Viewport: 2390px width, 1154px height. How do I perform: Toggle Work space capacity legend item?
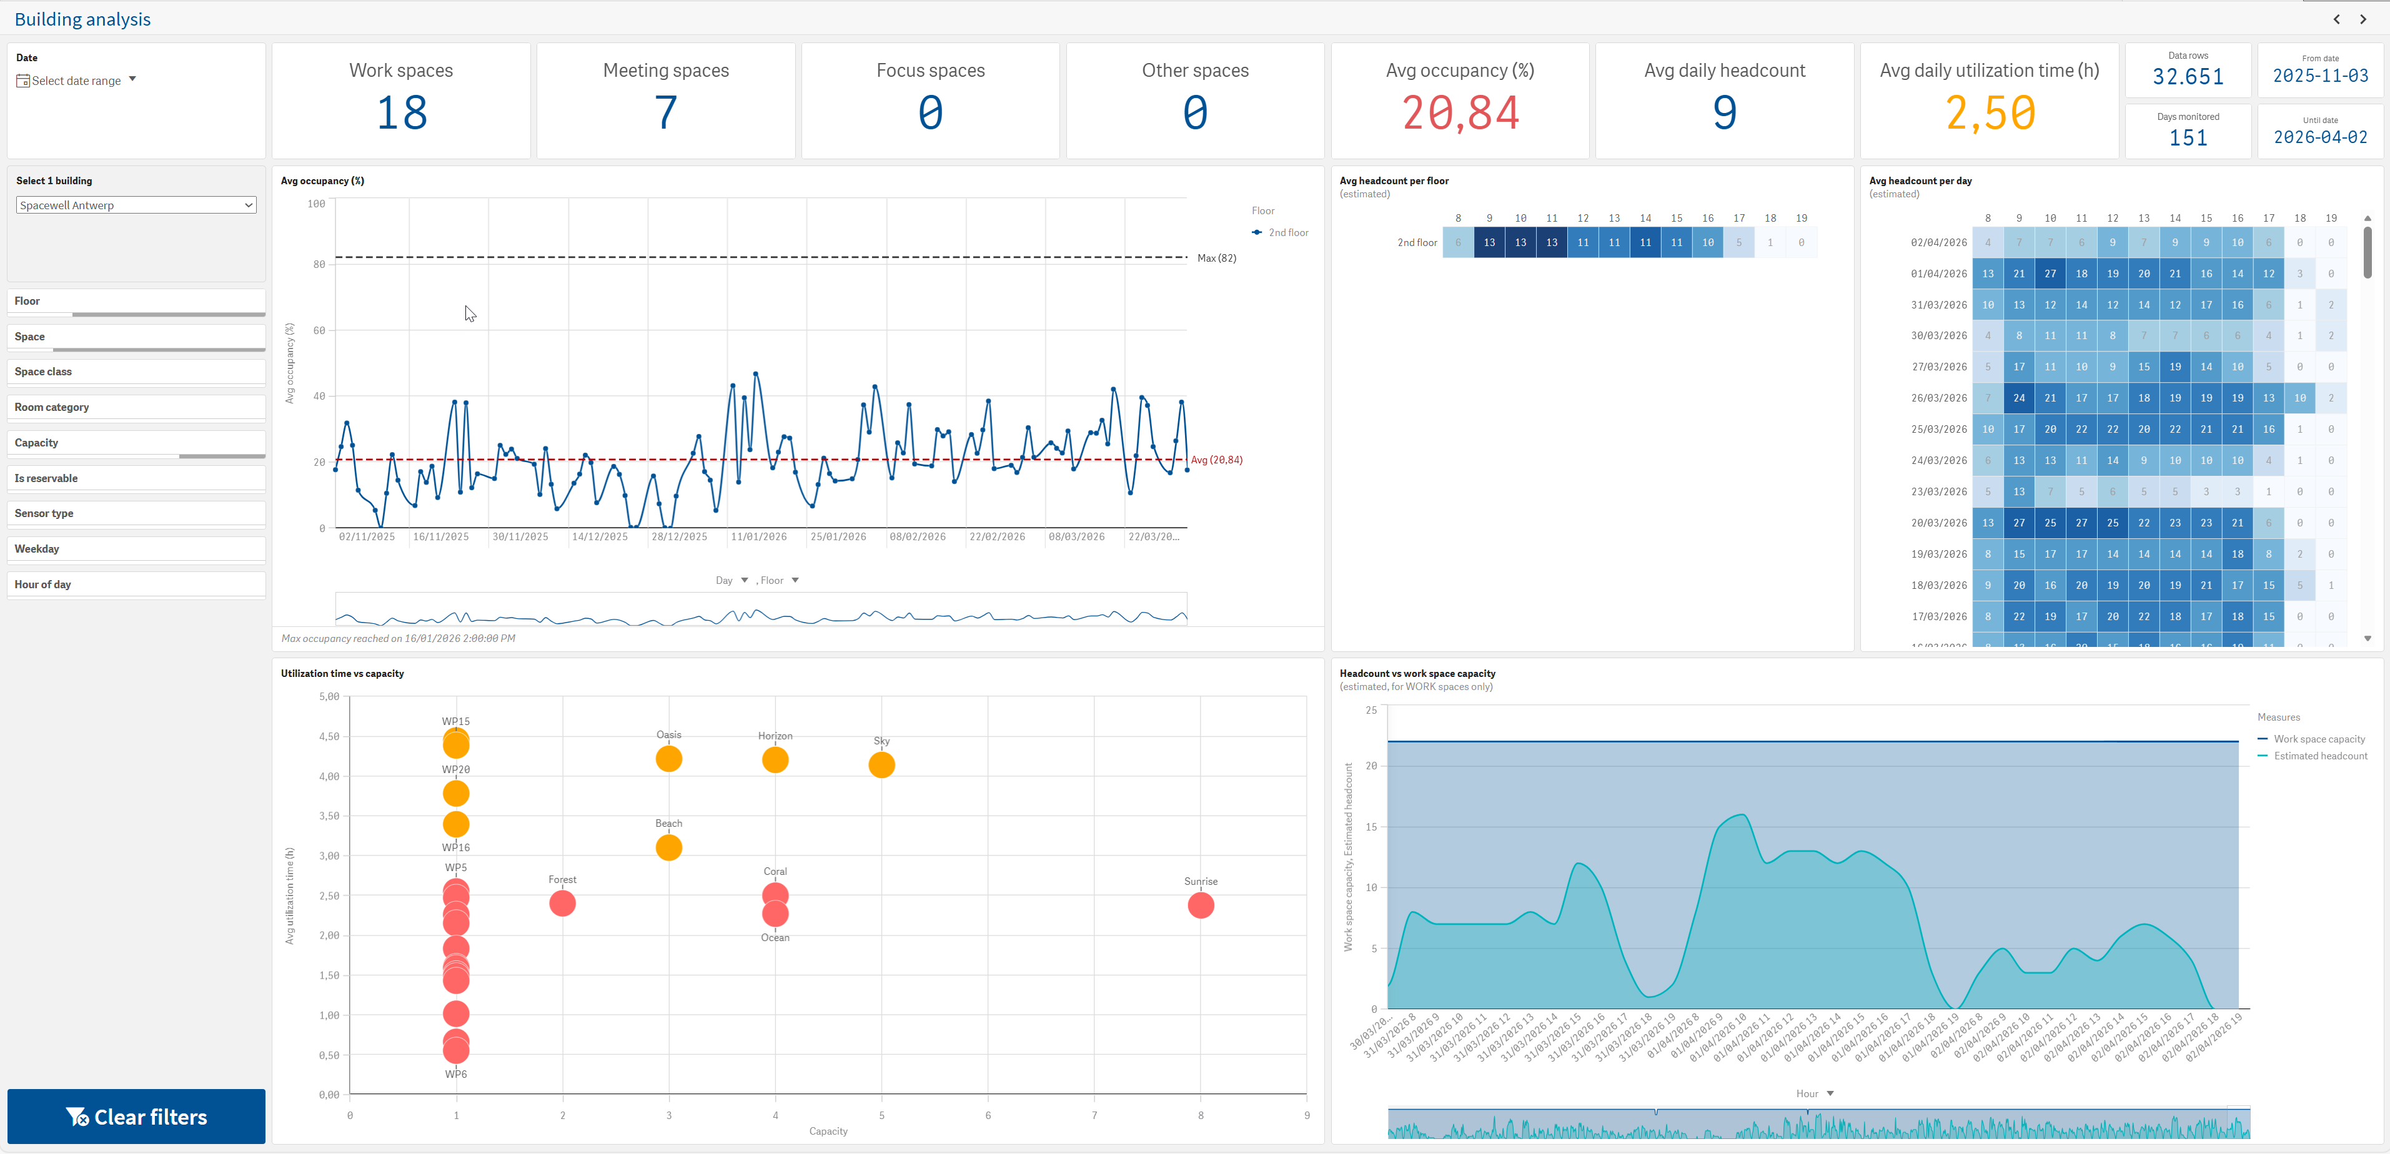[2311, 739]
